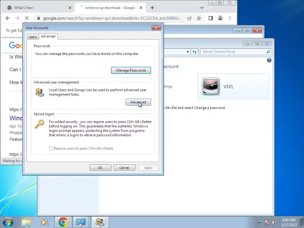Click VM1 account picture
The width and height of the screenshot is (304, 228).
pos(210,86)
